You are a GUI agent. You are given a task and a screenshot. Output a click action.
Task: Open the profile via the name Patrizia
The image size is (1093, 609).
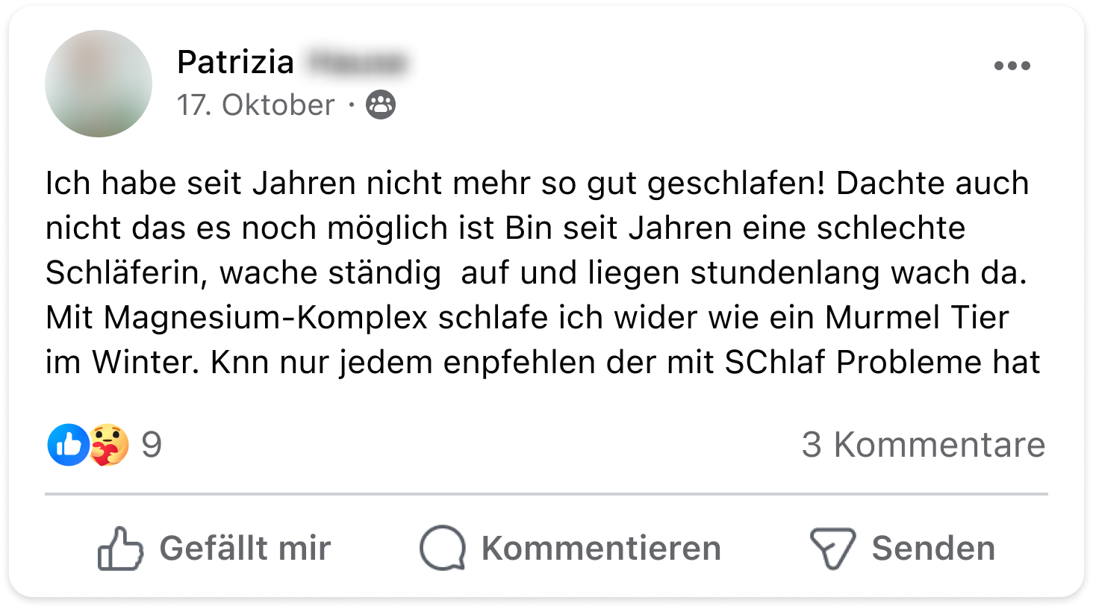pyautogui.click(x=235, y=62)
